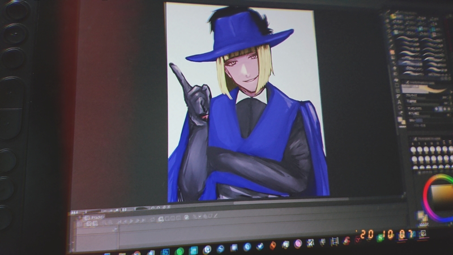Zoom out the timeline view
Screen dimensions: 453x255
point(105,223)
